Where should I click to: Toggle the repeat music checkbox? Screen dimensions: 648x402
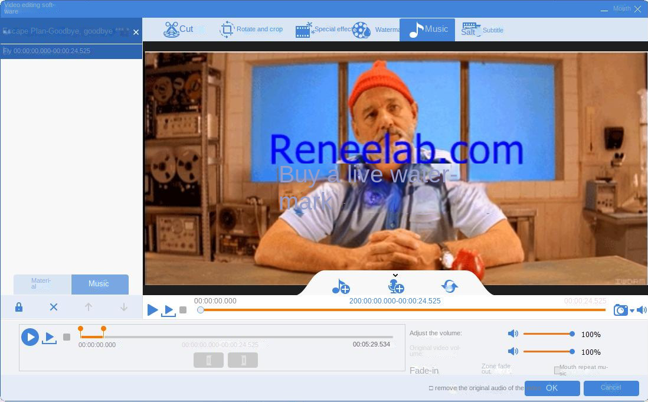click(557, 370)
